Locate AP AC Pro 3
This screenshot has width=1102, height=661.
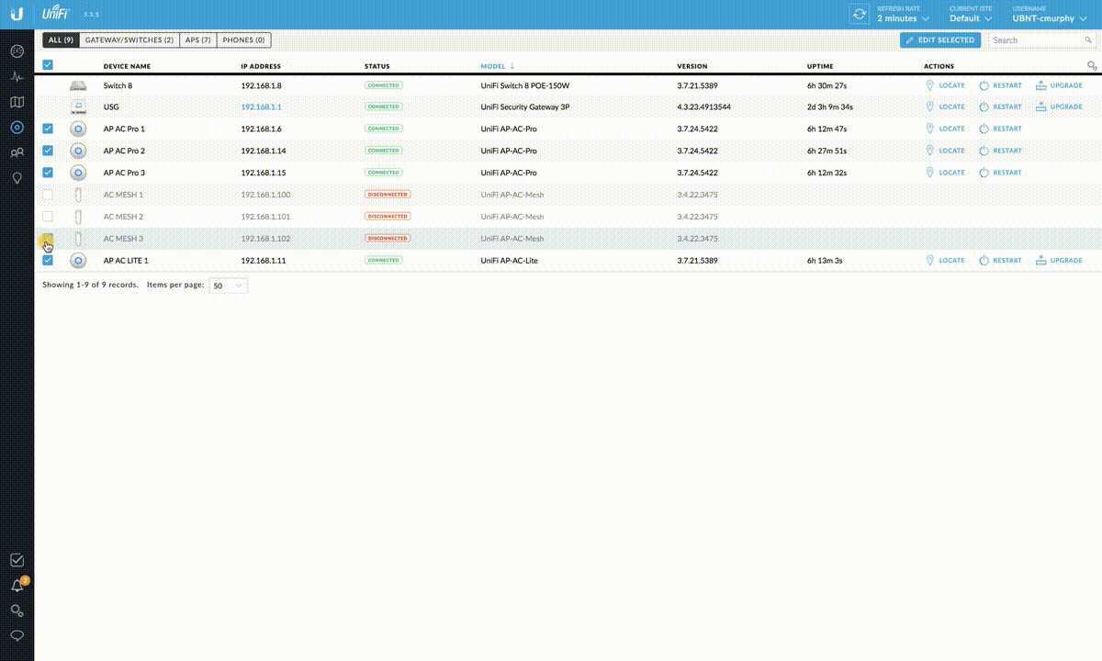tap(945, 173)
